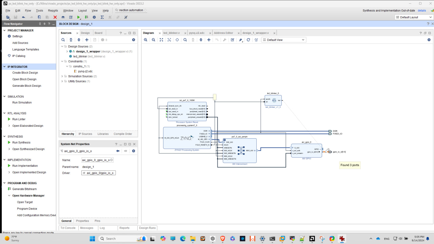Open the Tools menu
The image size is (434, 244).
pyautogui.click(x=39, y=11)
